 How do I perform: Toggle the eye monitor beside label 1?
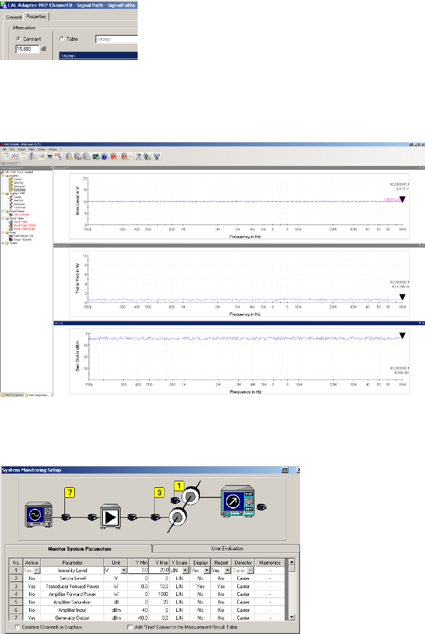pyautogui.click(x=176, y=500)
